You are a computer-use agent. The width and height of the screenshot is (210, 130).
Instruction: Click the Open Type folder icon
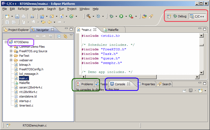(x=144, y=16)
